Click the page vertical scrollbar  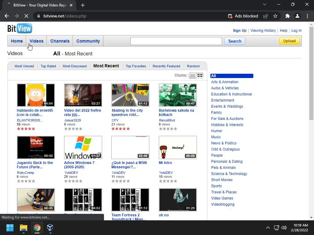click(x=311, y=73)
